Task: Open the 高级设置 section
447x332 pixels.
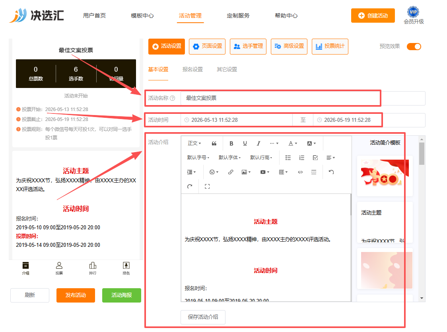Action: 289,46
